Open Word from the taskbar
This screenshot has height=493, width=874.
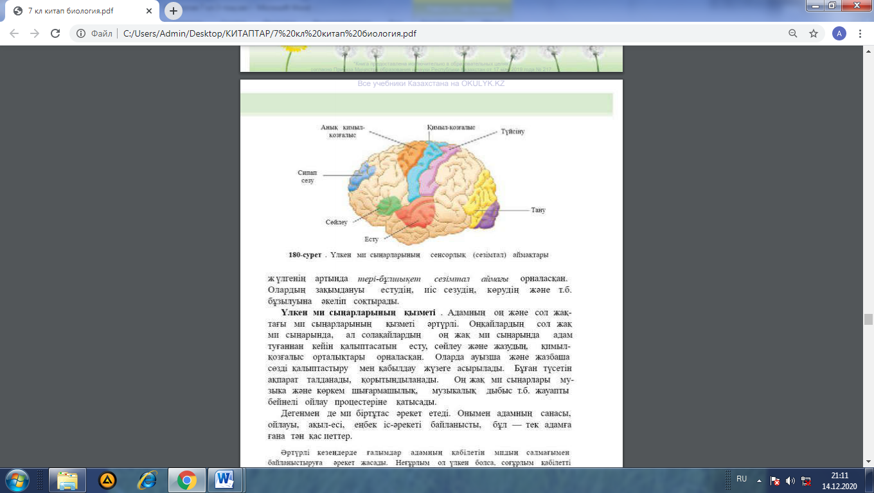point(225,480)
